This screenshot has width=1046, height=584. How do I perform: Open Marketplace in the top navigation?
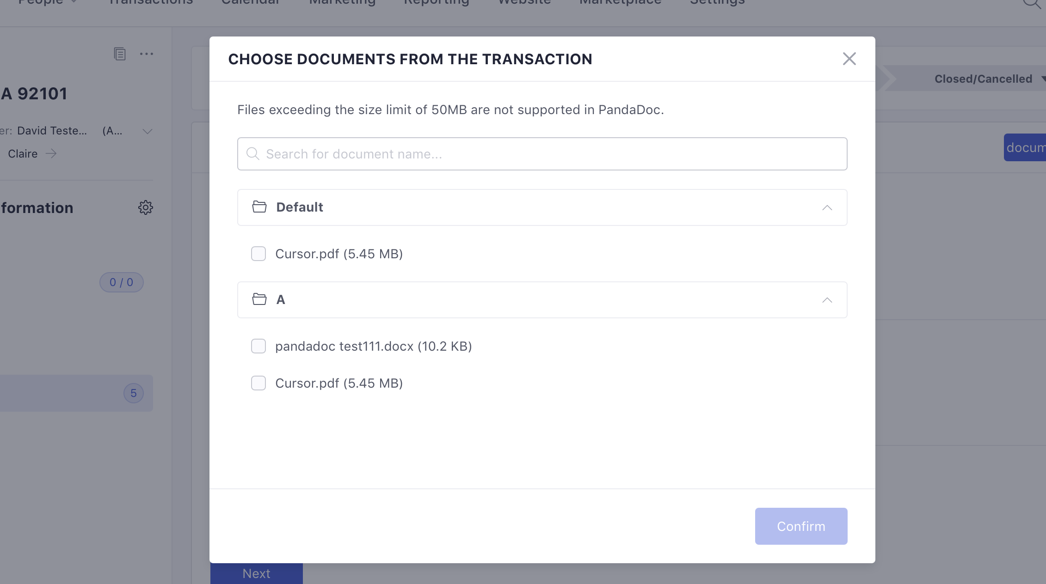tap(620, 3)
